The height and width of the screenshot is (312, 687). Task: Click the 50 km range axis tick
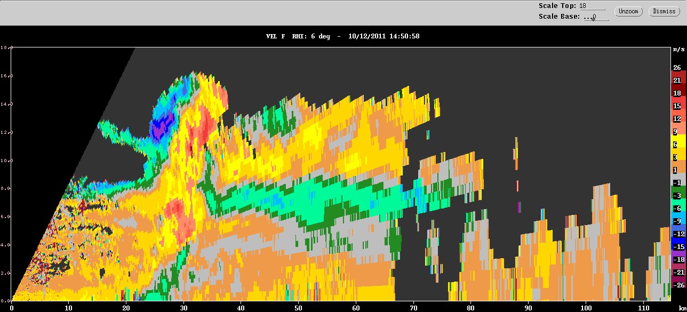pyautogui.click(x=298, y=308)
